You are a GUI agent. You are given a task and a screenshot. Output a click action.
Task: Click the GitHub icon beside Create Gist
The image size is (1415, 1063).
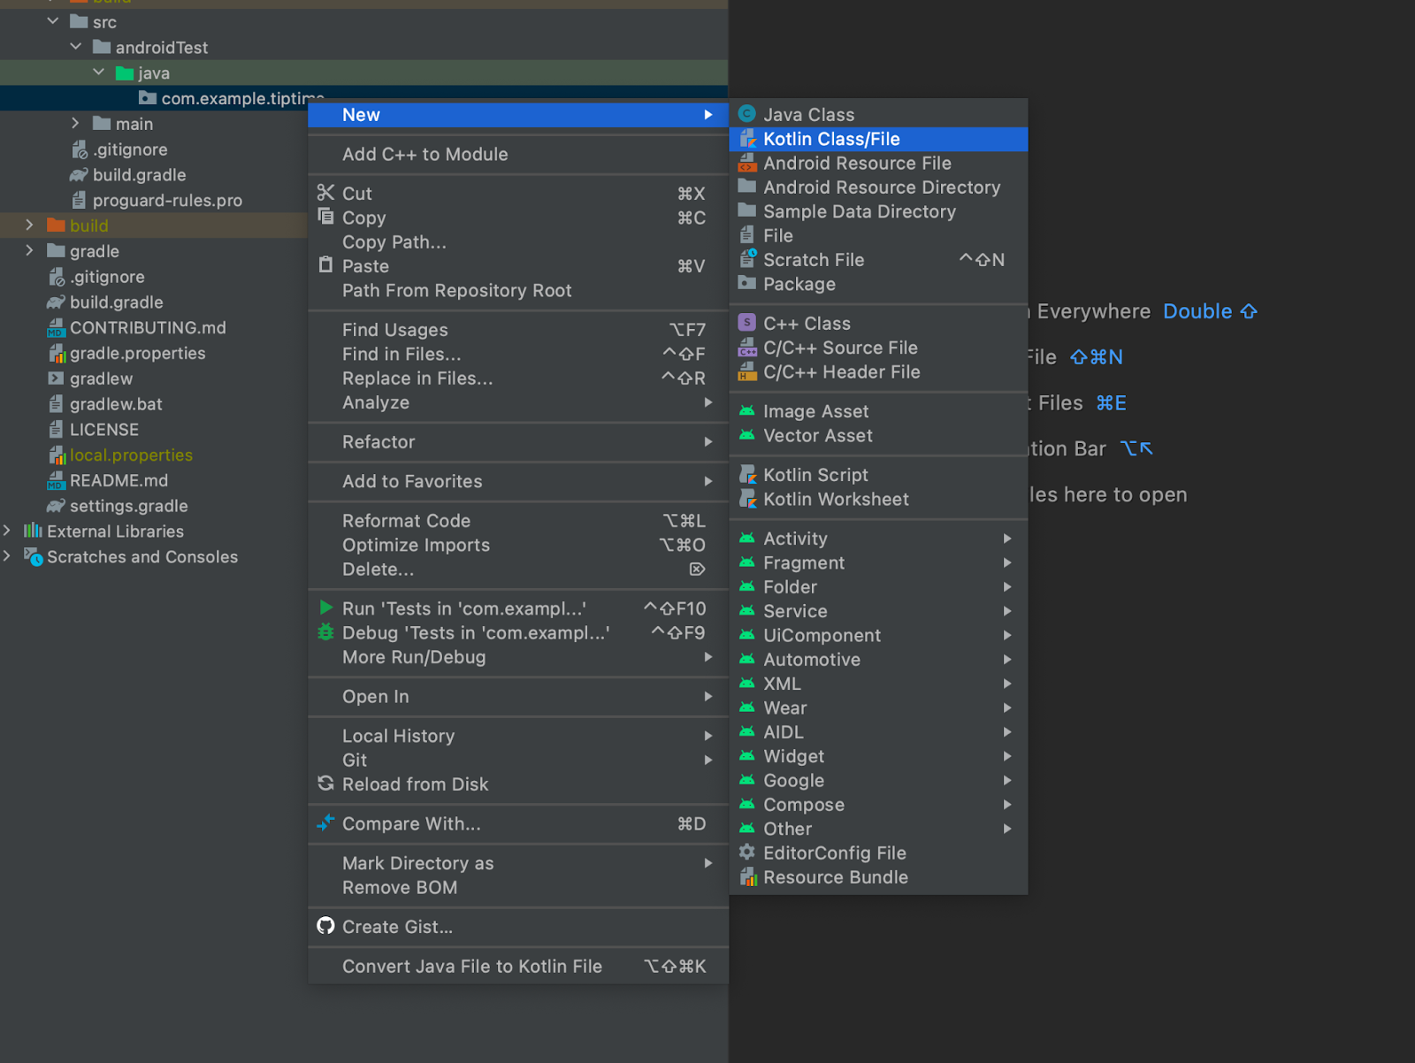[325, 926]
